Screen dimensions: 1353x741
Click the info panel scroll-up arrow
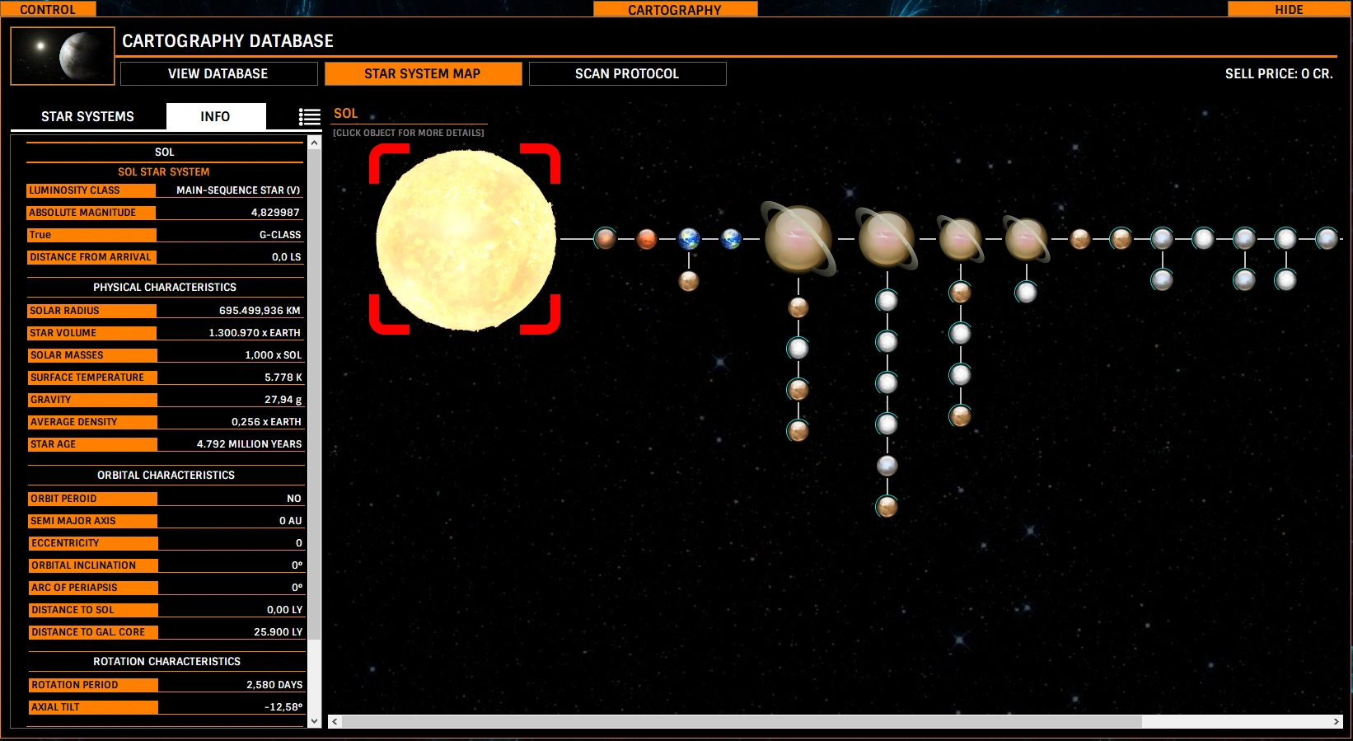(314, 143)
